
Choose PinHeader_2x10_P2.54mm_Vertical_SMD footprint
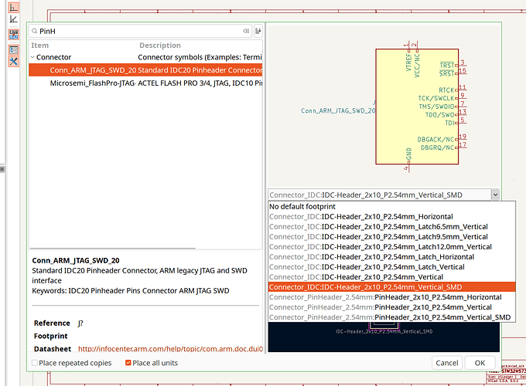(x=391, y=317)
